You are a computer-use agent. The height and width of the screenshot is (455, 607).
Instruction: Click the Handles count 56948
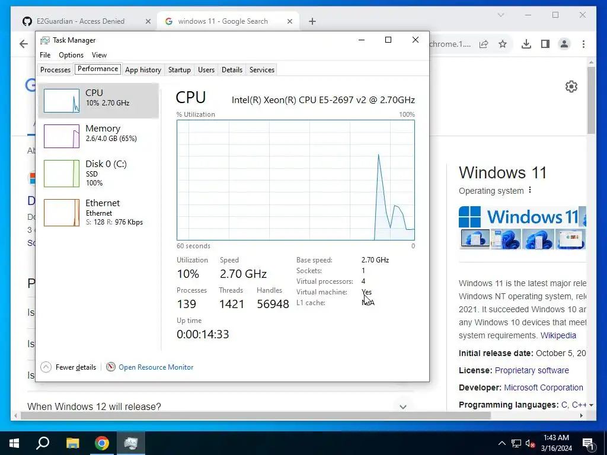273,304
